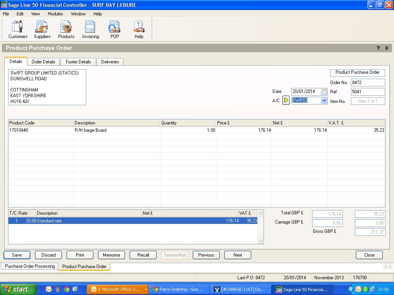The image size is (394, 295).
Task: Click the Memorise button
Action: tap(112, 255)
